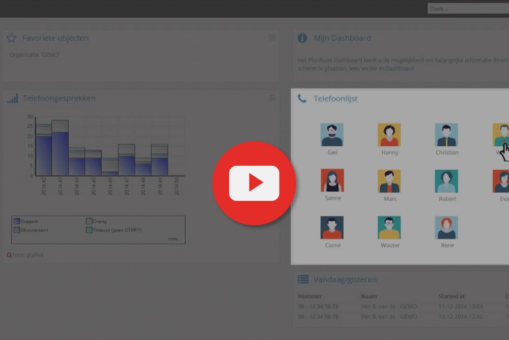This screenshot has width=509, height=340.
Task: Click the Timeout (geen DTMF) legend swatch
Action: (89, 230)
